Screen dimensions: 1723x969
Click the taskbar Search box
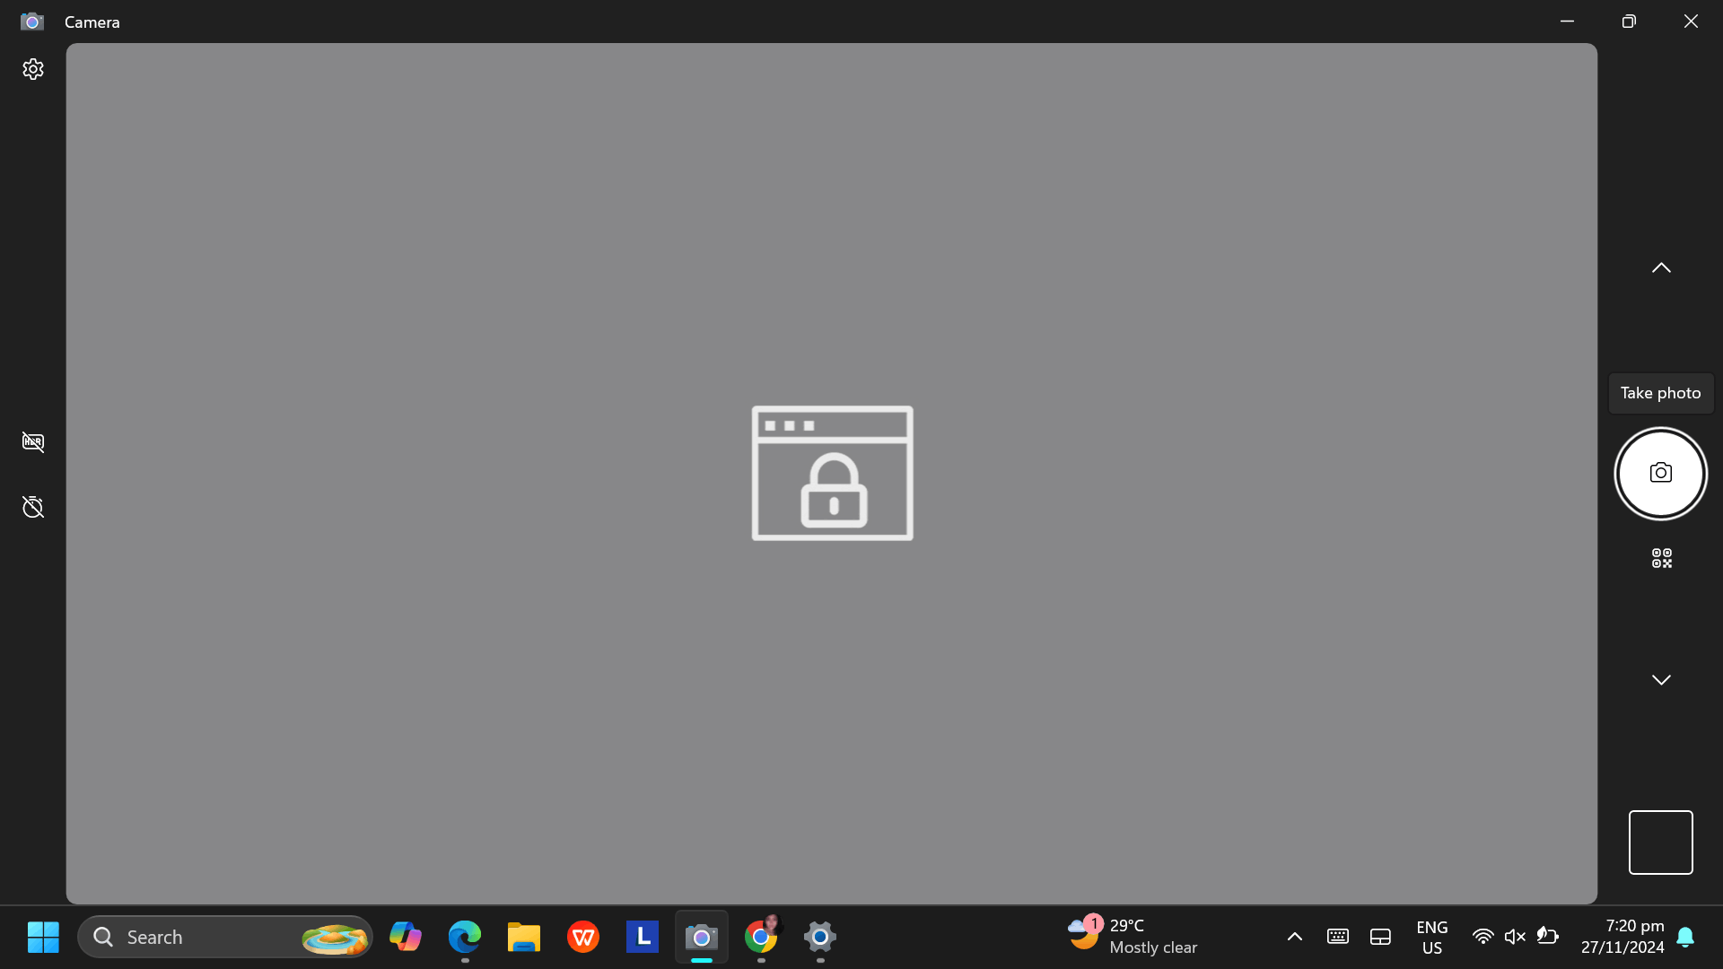pos(225,937)
